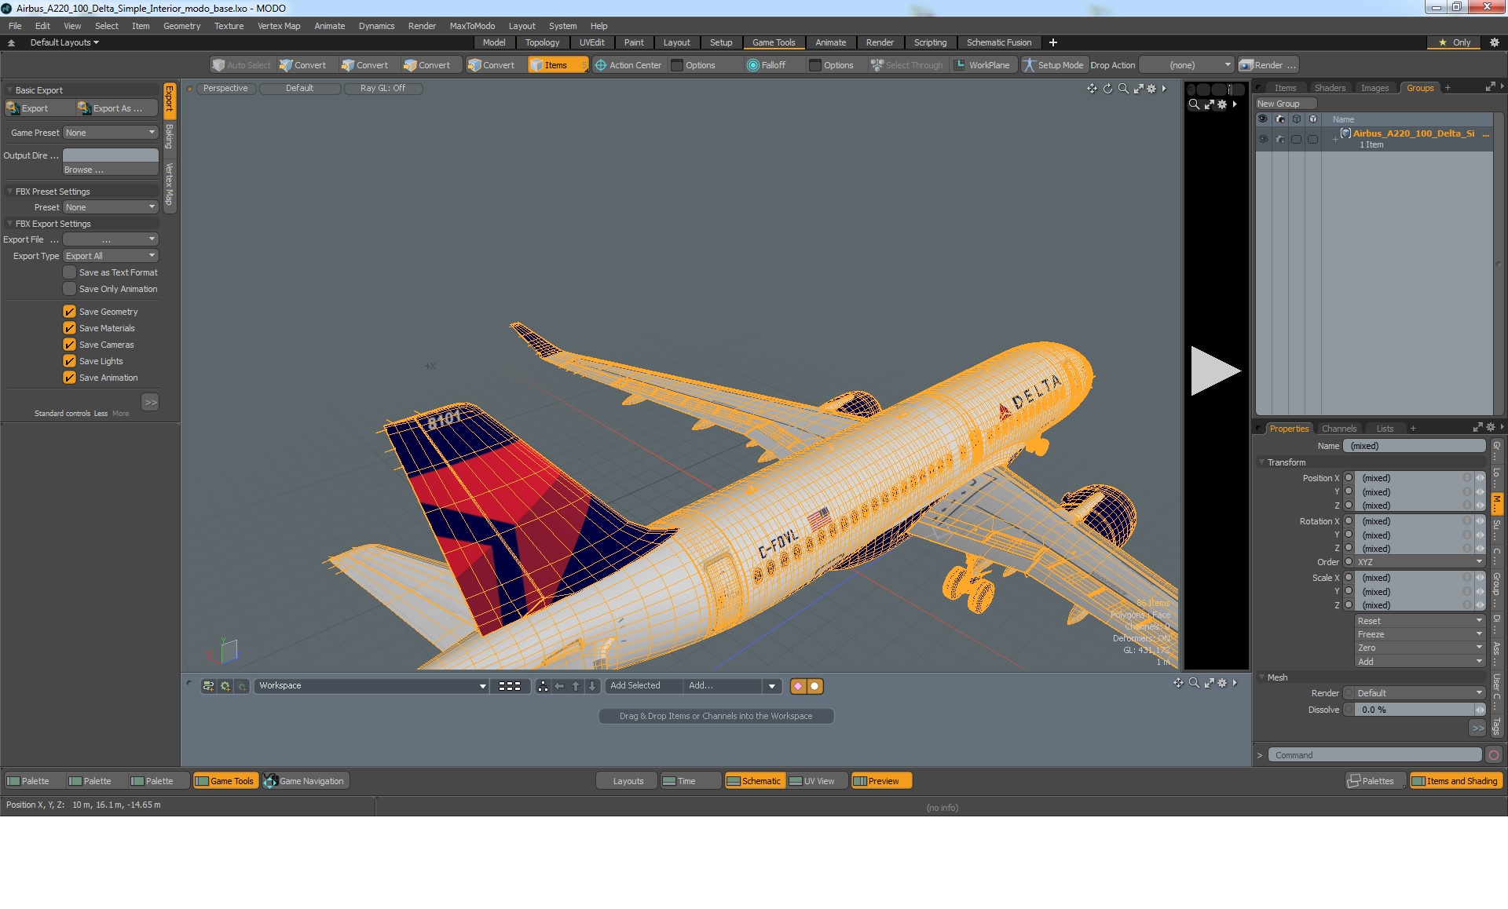Uncheck Save Lights
The width and height of the screenshot is (1508, 909).
70,361
